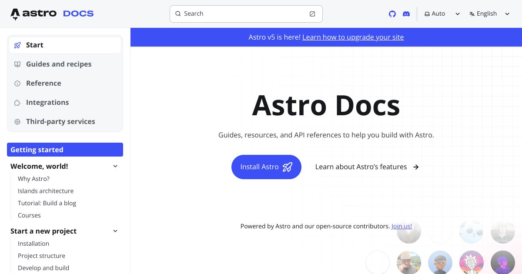522x274 pixels.
Task: Open the Courses page
Action: [x=29, y=215]
